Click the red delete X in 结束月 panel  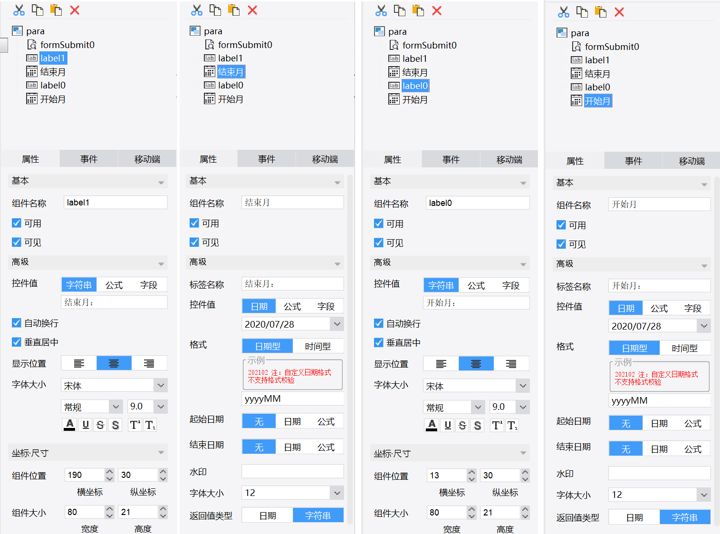pyautogui.click(x=252, y=10)
